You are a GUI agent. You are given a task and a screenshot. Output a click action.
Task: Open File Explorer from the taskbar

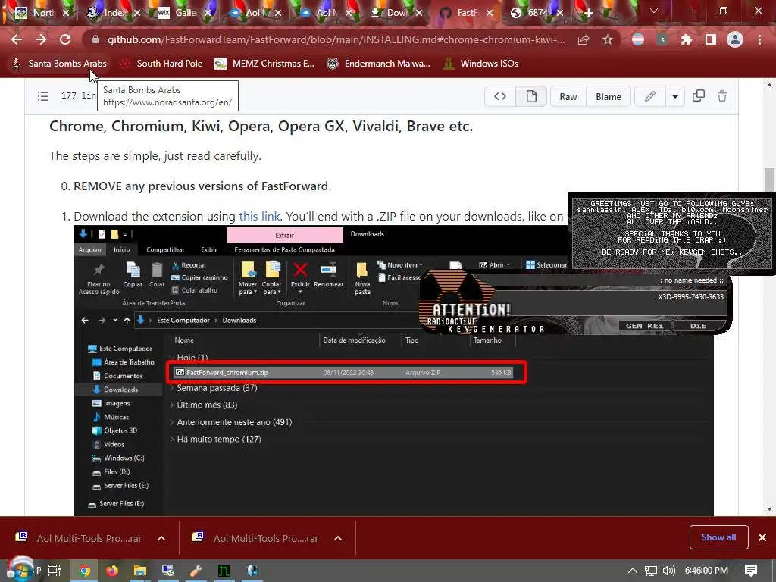(140, 571)
